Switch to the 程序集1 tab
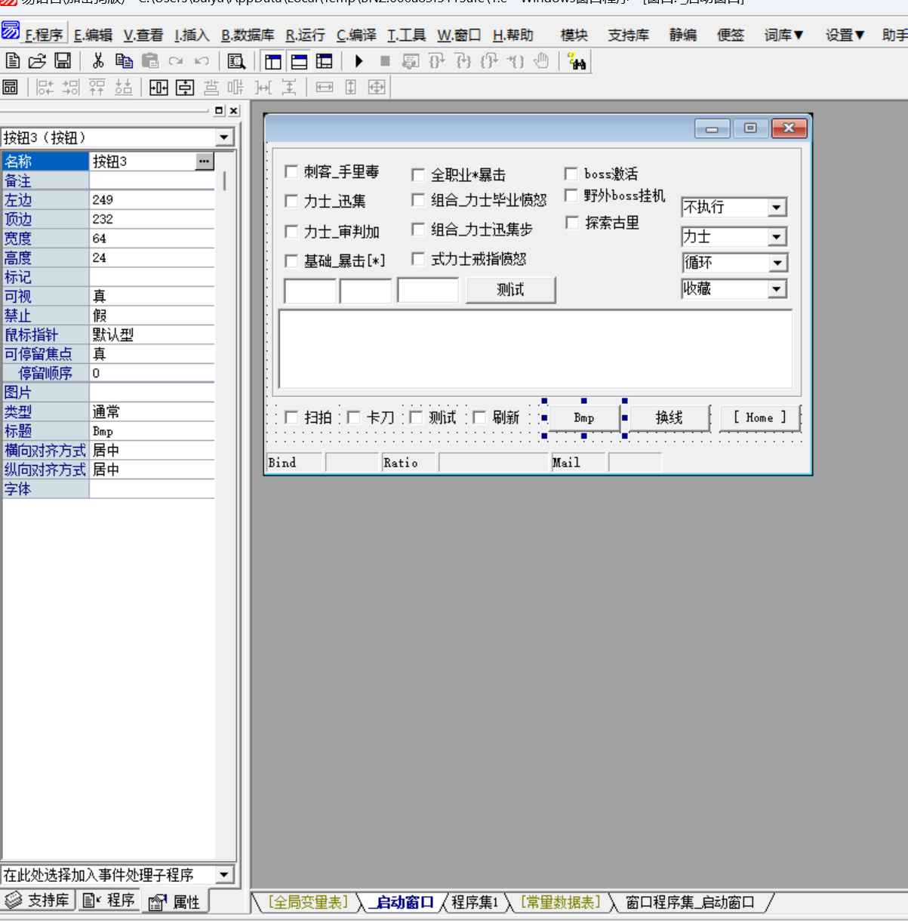Image resolution: width=908 pixels, height=921 pixels. (x=475, y=902)
